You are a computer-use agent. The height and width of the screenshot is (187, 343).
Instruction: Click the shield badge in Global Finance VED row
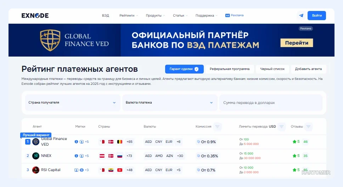coord(76,142)
